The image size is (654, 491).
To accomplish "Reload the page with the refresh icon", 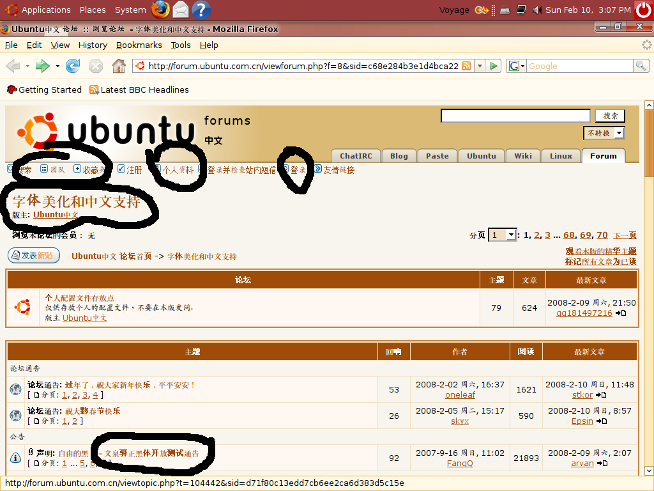I will click(73, 66).
